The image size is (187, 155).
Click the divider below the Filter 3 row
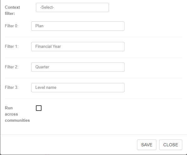coord(94,99)
